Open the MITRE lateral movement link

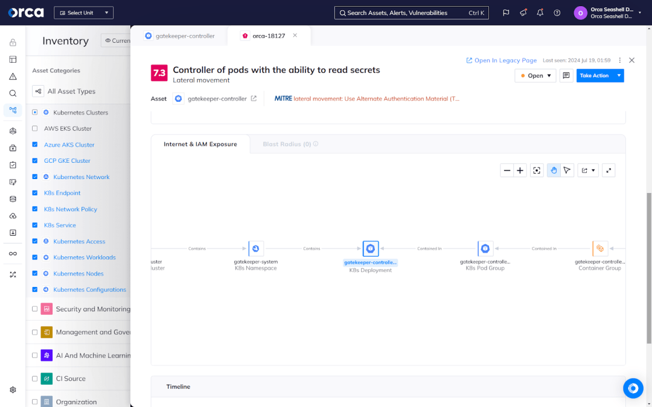pos(367,99)
